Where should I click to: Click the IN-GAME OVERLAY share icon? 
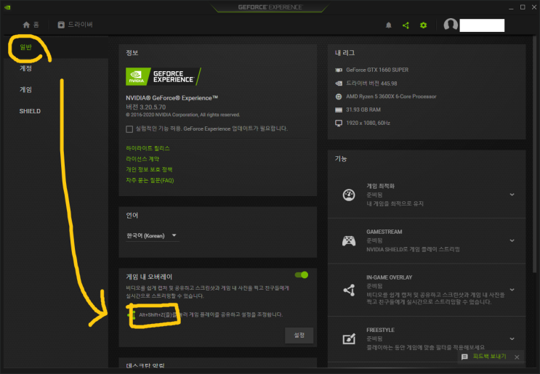pos(349,290)
